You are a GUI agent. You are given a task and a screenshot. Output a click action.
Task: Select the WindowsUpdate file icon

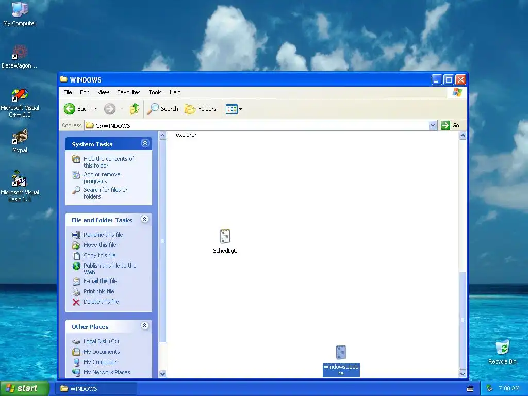(x=341, y=360)
